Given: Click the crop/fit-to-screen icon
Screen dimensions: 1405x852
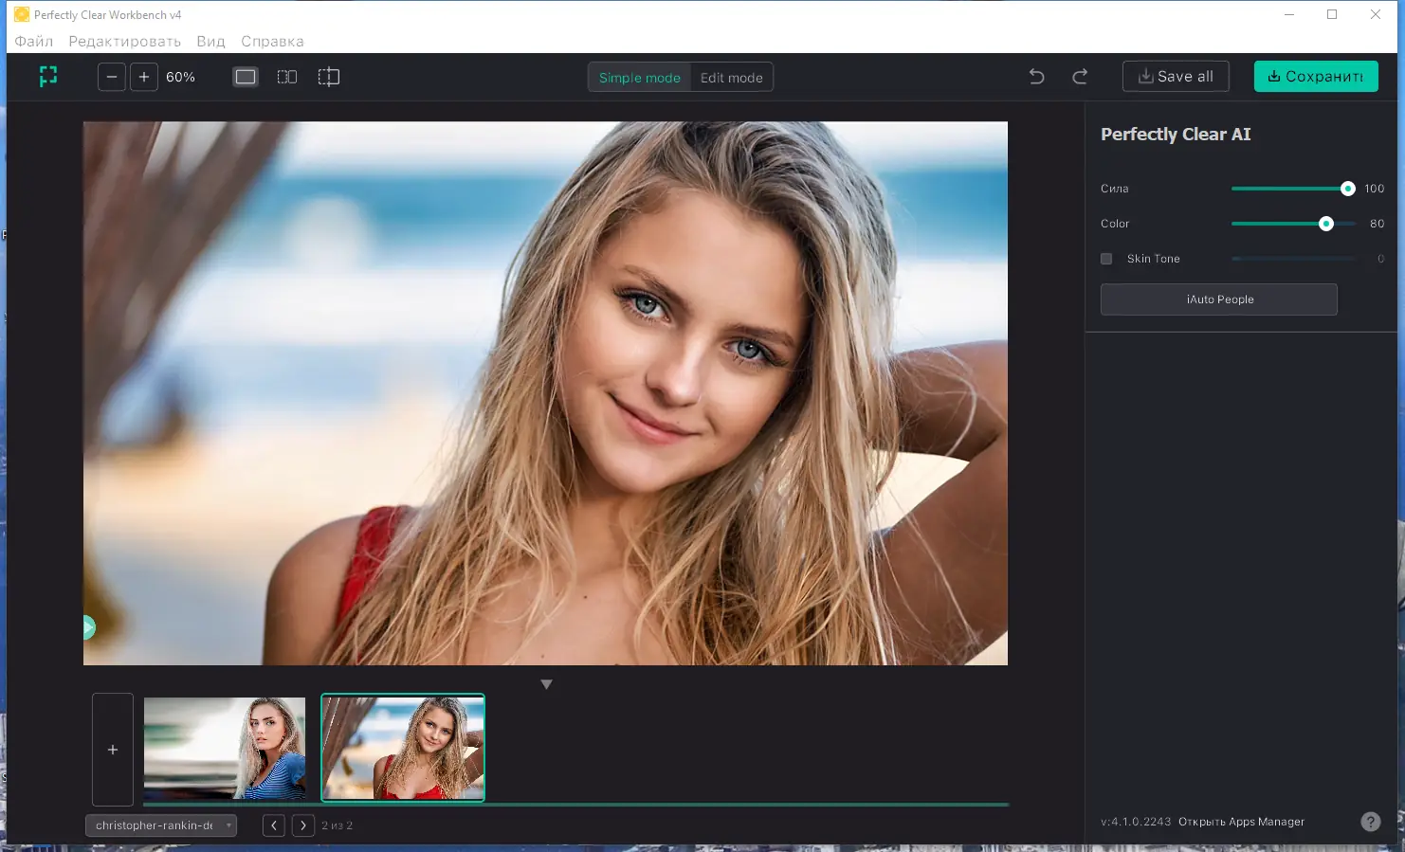Looking at the screenshot, I should [48, 77].
